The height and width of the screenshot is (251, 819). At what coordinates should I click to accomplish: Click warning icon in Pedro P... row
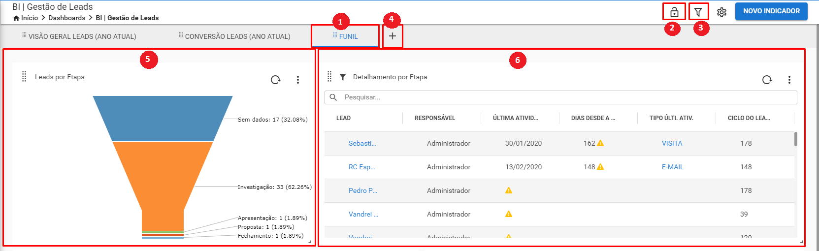(509, 190)
